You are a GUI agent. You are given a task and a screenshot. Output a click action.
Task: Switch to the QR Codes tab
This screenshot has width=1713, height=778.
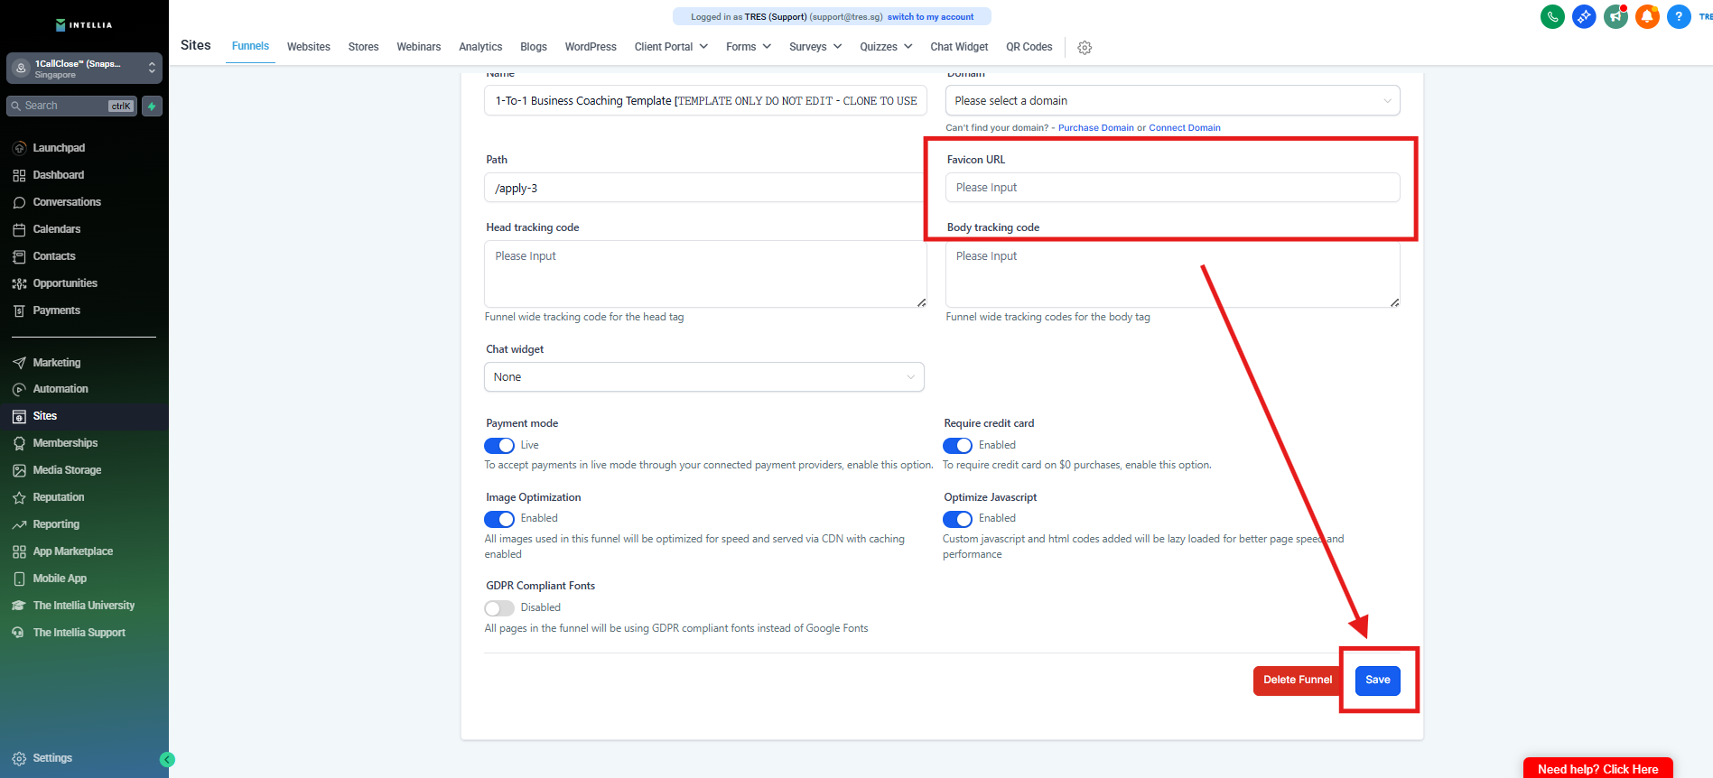point(1029,47)
